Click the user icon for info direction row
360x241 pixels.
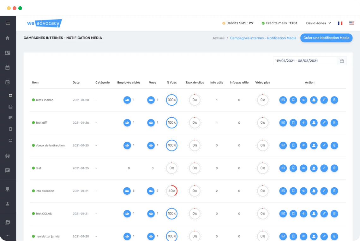point(314,191)
